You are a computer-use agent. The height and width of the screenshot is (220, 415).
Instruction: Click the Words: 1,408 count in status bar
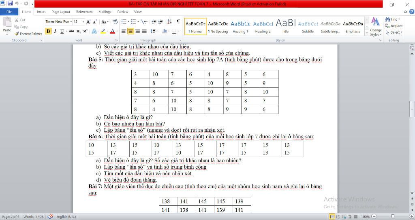pos(33,217)
